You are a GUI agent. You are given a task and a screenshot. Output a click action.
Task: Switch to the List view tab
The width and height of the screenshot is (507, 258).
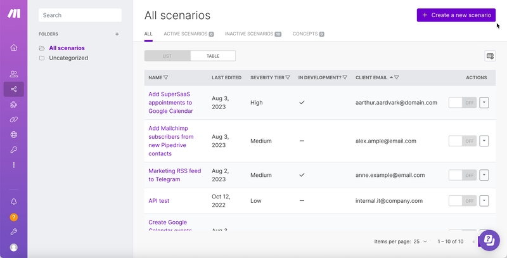click(167, 56)
